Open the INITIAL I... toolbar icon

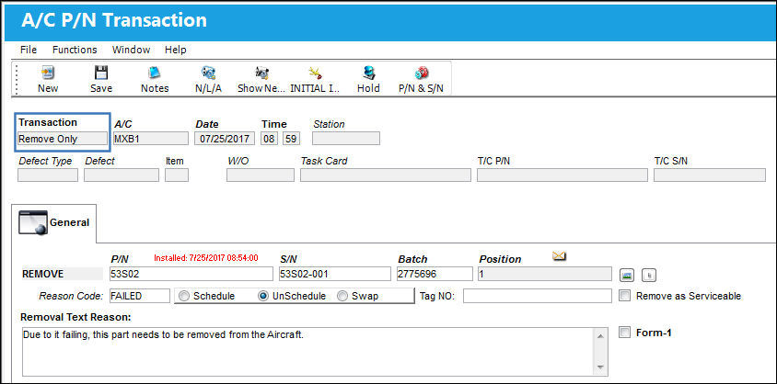click(x=315, y=73)
